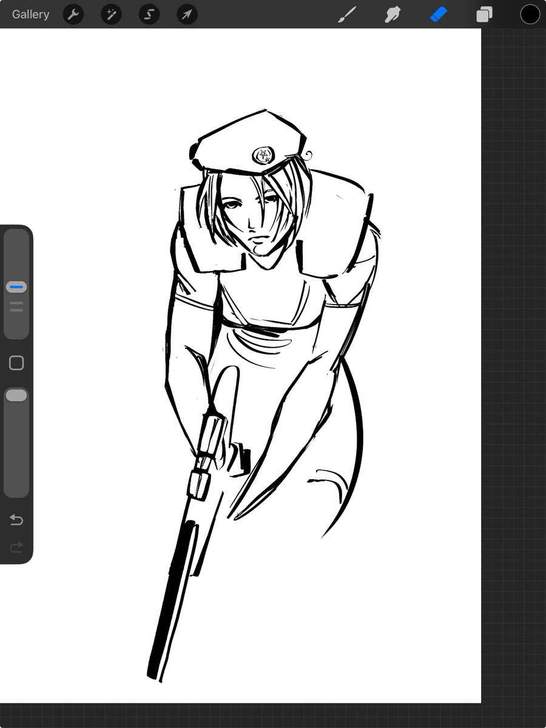Open the Adjustments magic wand menu
The image size is (546, 728).
112,15
